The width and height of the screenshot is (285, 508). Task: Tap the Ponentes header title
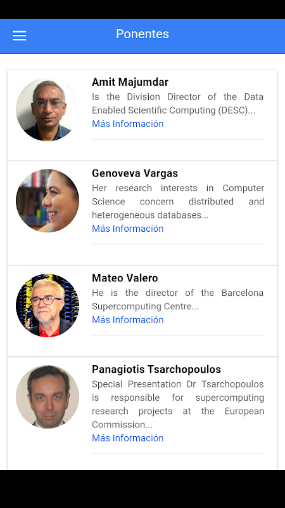pos(142,34)
